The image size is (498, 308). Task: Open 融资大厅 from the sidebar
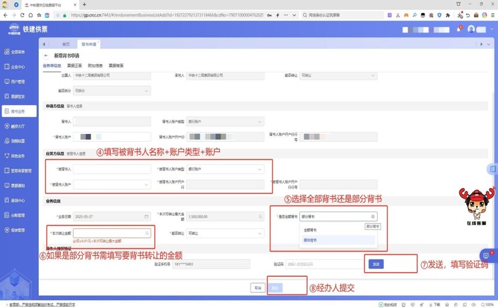point(18,127)
